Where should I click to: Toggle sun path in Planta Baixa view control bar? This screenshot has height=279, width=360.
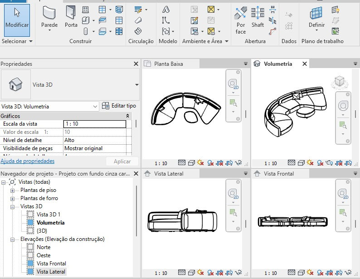click(x=200, y=163)
